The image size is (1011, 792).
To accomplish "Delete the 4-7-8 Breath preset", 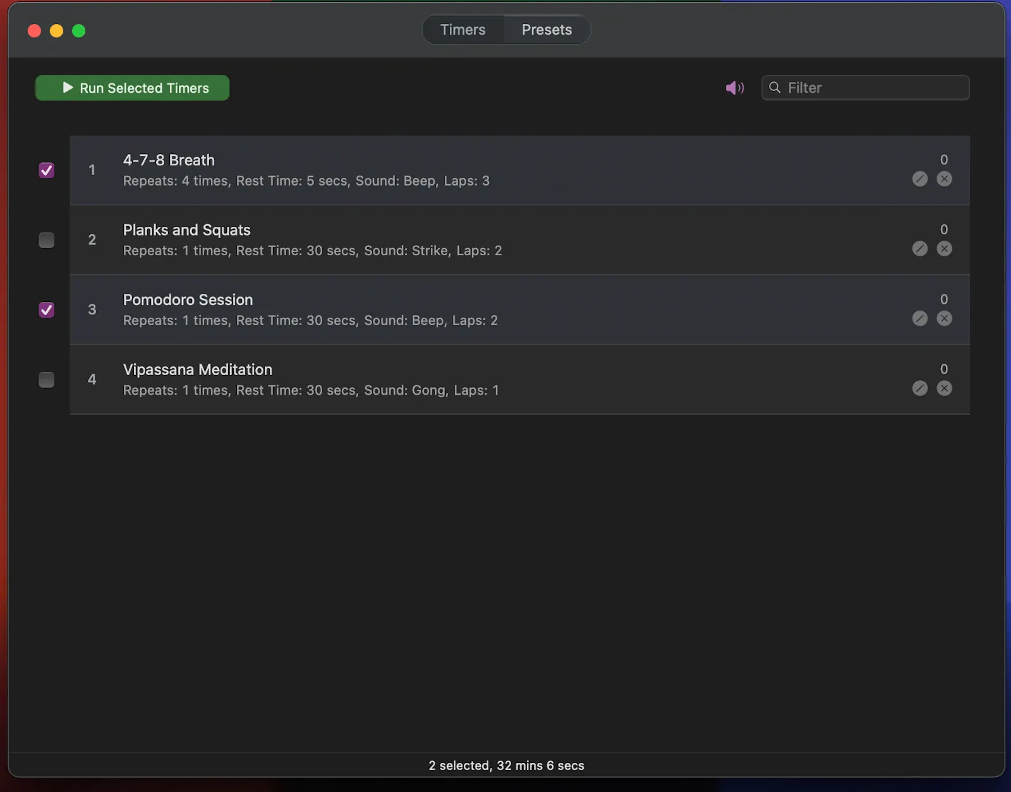I will (944, 179).
